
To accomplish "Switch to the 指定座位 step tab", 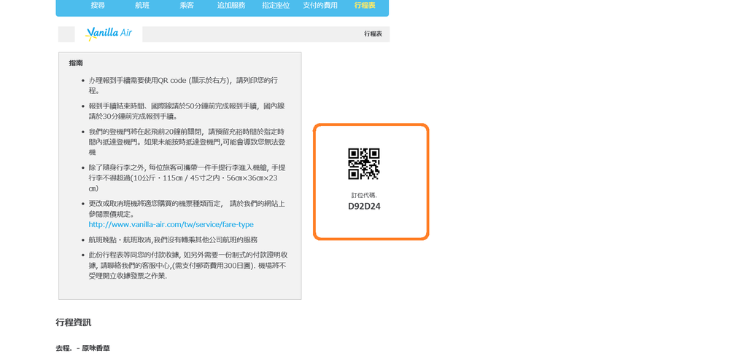I will (276, 6).
